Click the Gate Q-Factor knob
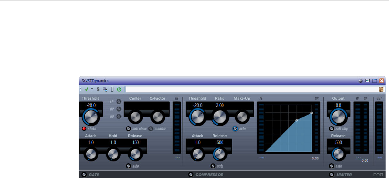The image size is (389, 178). [157, 117]
